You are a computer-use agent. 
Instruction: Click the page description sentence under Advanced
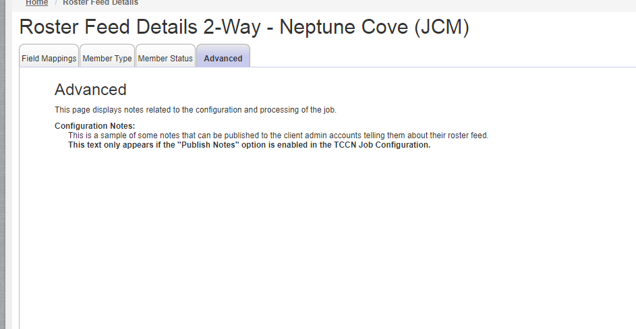pyautogui.click(x=196, y=110)
